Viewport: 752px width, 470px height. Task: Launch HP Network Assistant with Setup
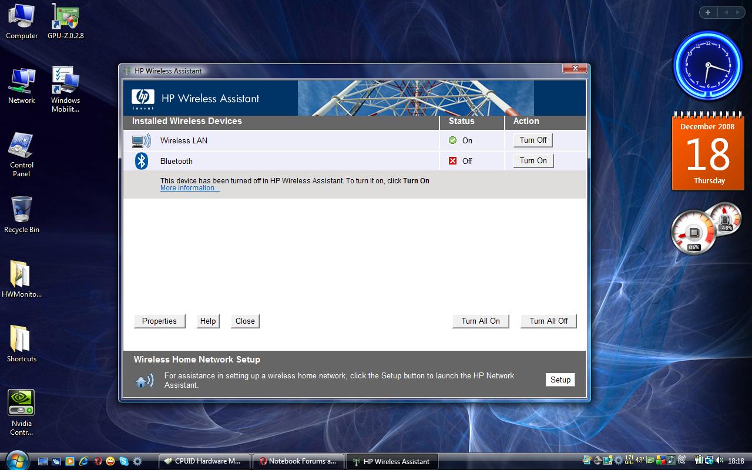[560, 380]
